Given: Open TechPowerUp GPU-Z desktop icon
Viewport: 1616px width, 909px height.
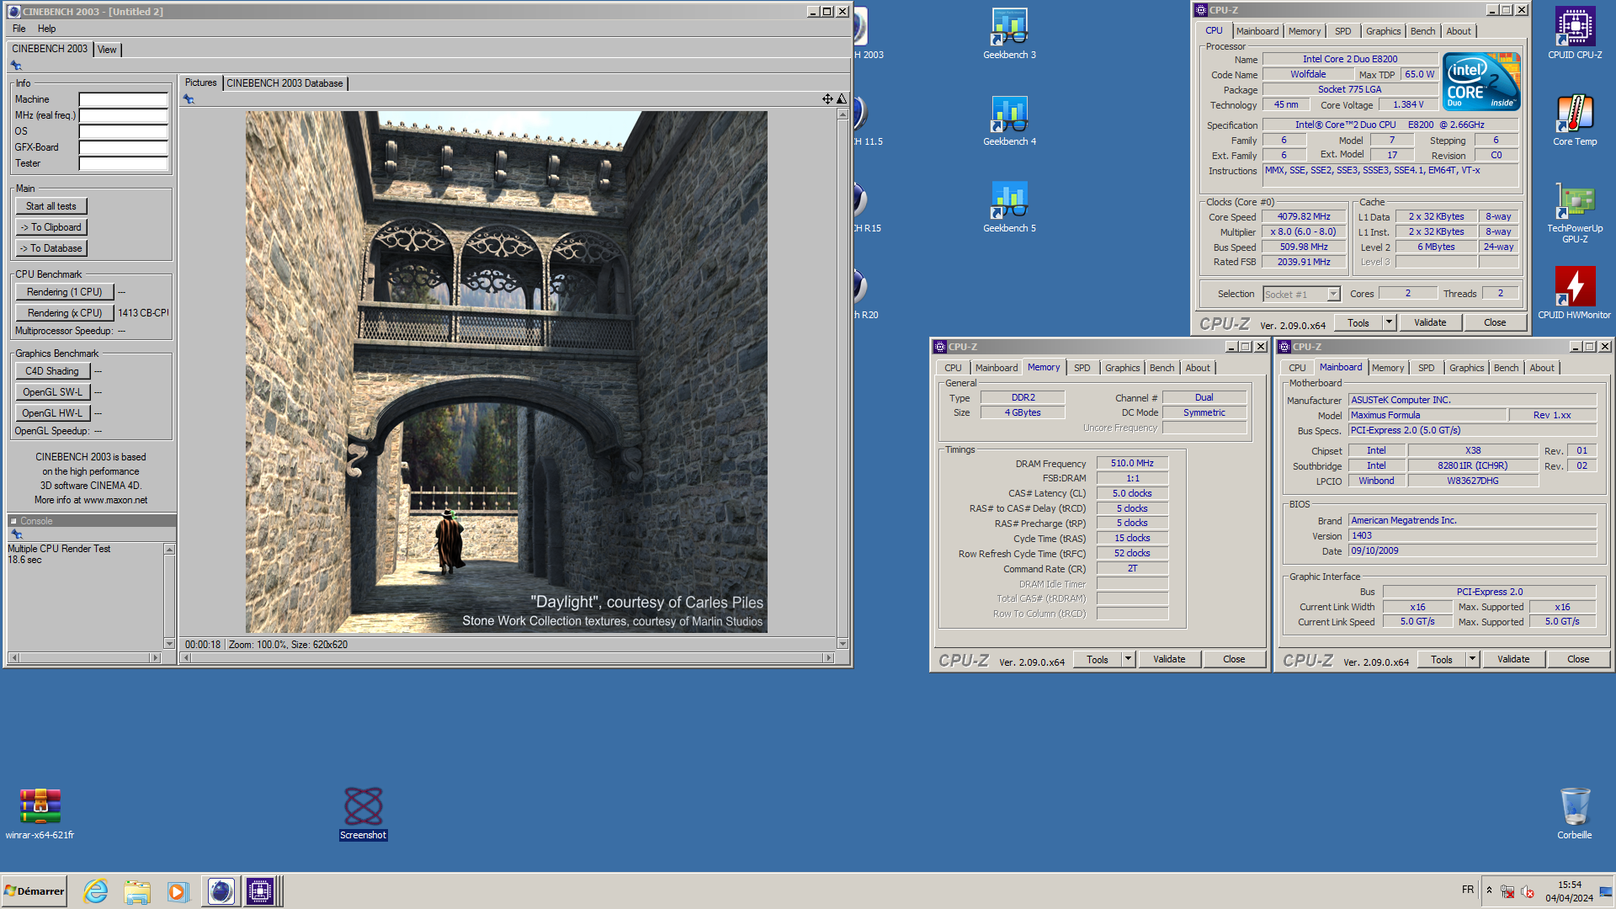Looking at the screenshot, I should [1575, 213].
